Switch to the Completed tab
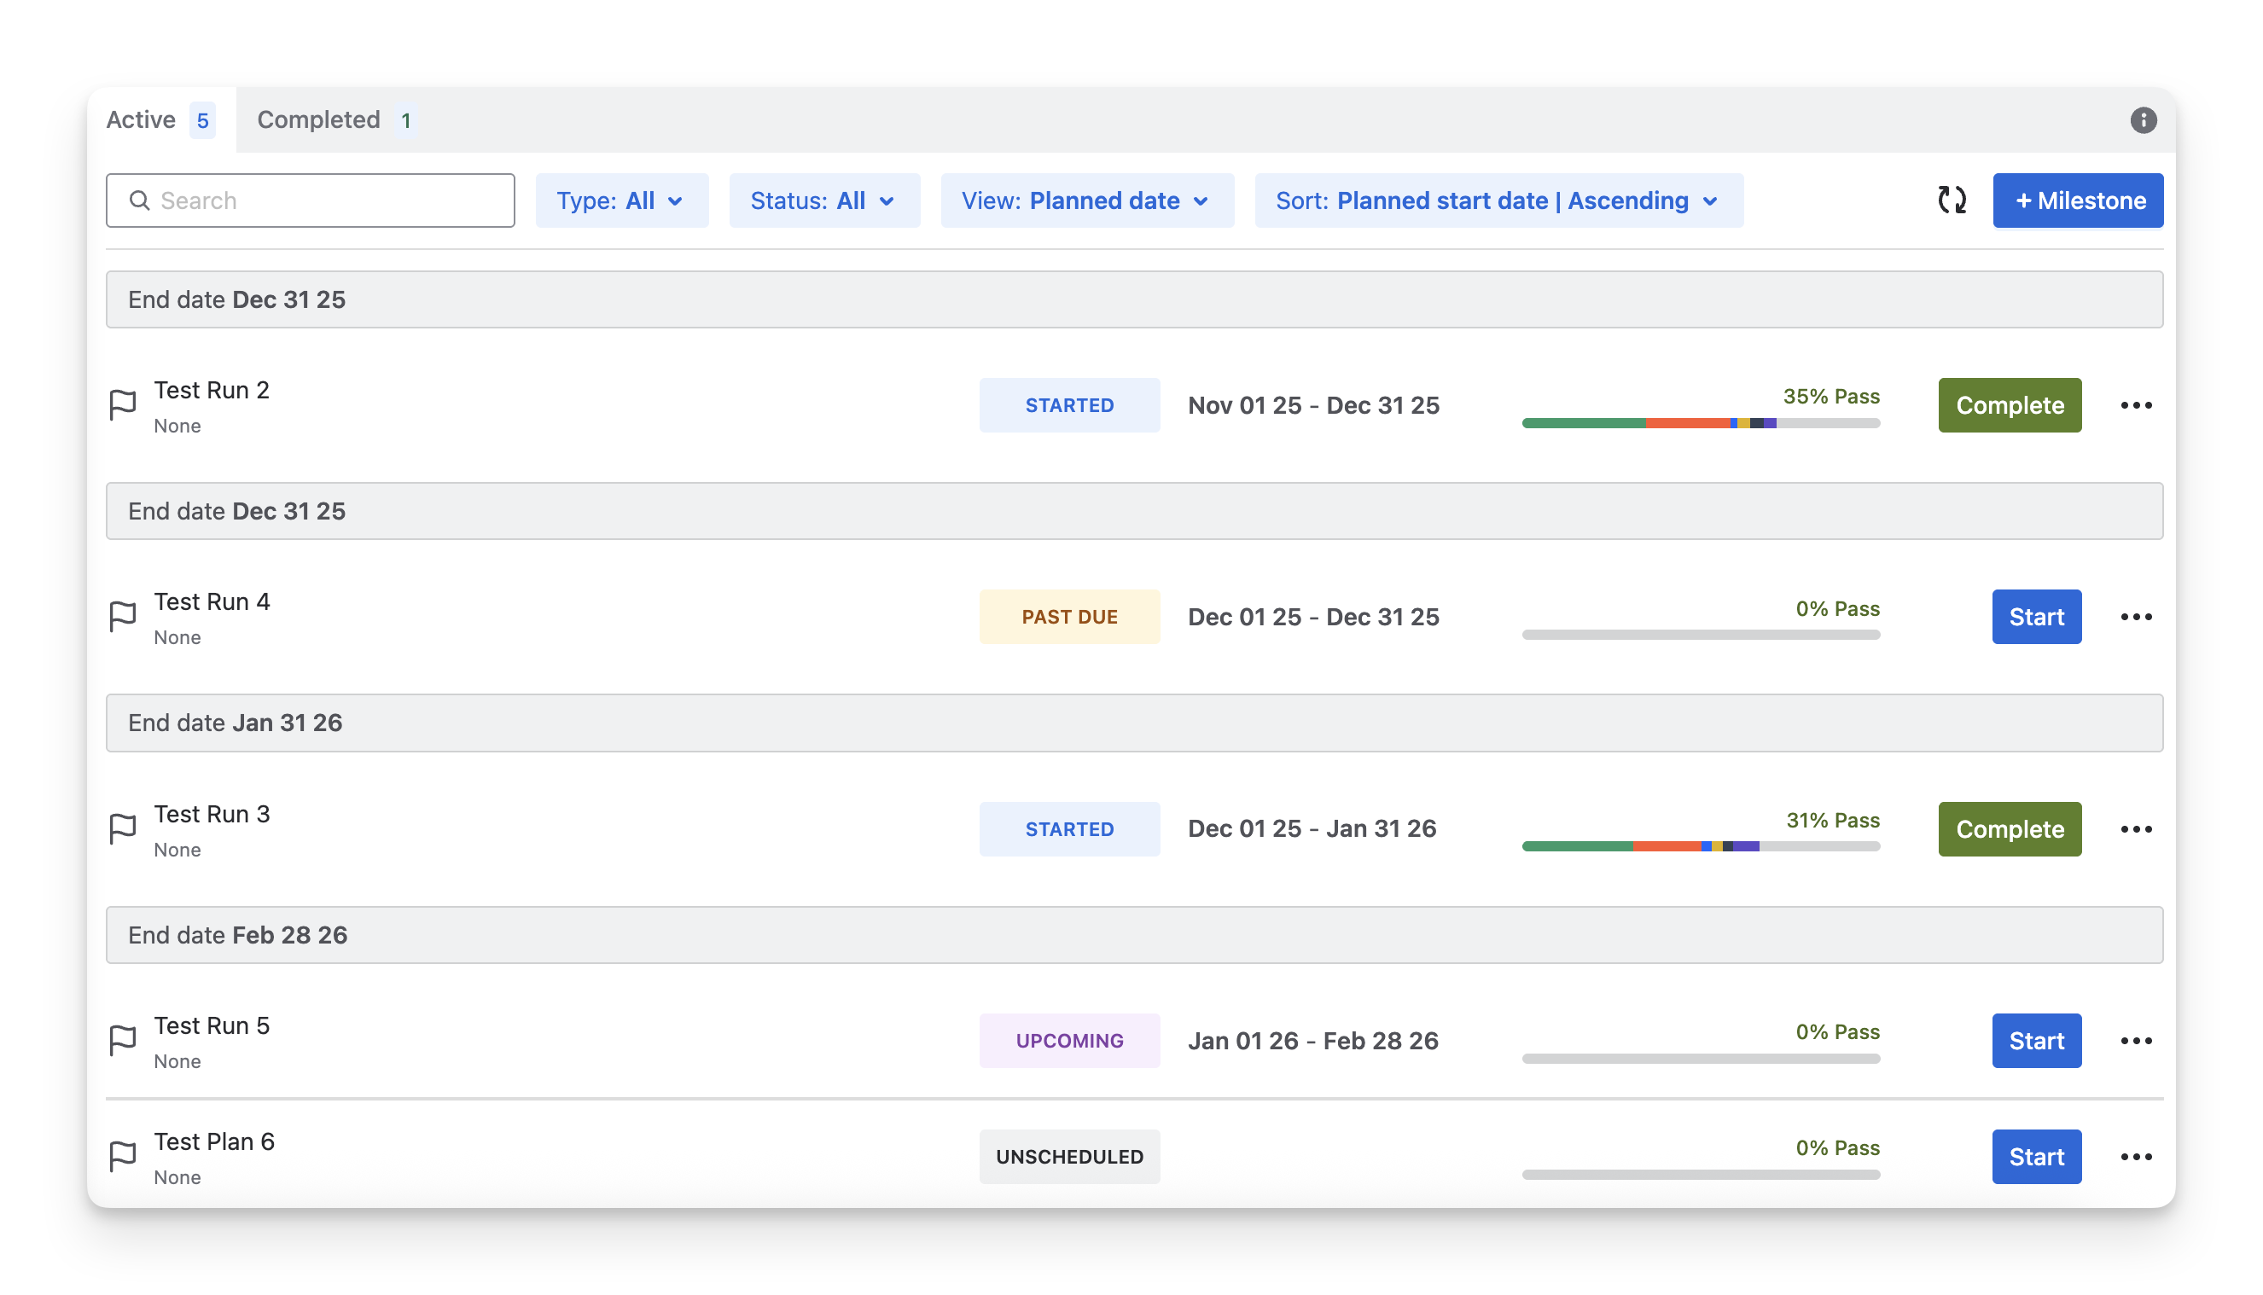 (335, 120)
